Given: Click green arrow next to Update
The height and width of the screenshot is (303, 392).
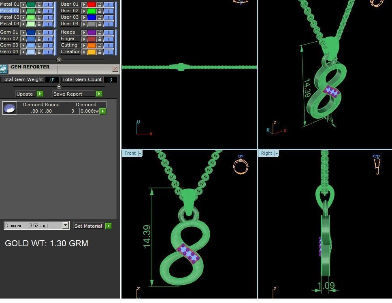Looking at the screenshot, I should [40, 94].
